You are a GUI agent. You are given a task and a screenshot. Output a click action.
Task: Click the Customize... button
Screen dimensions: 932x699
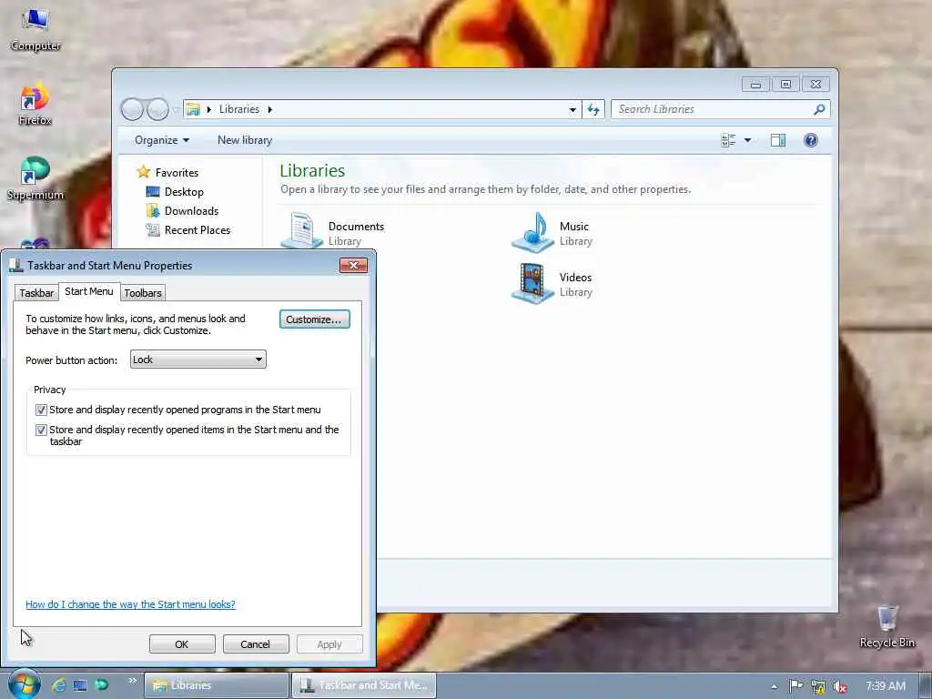click(314, 319)
